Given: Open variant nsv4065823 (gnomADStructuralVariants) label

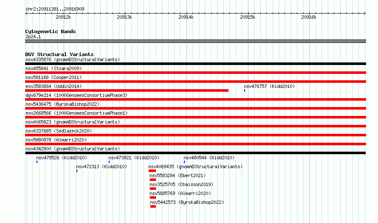Looking at the screenshot, I should pyautogui.click(x=73, y=122).
